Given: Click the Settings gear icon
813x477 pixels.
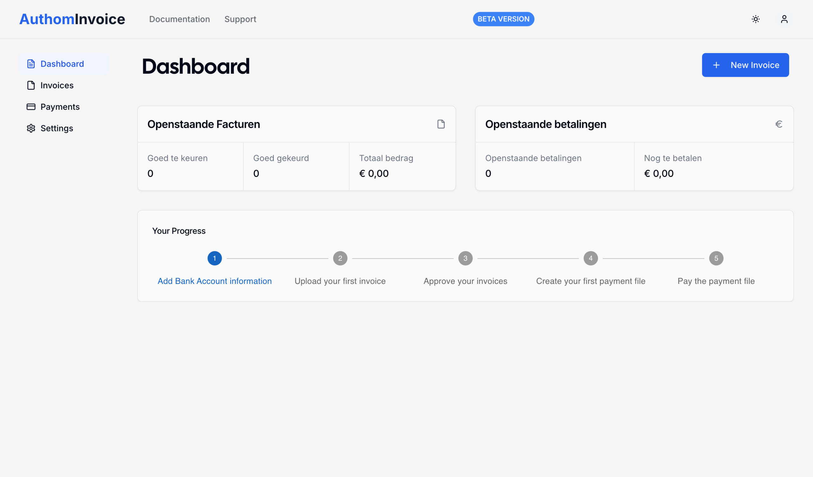Looking at the screenshot, I should click(x=31, y=128).
